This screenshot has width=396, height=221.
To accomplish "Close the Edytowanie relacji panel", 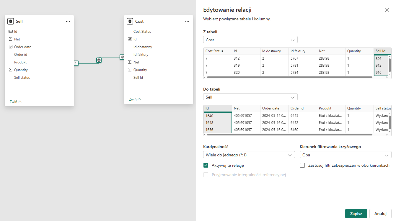I will (x=387, y=10).
